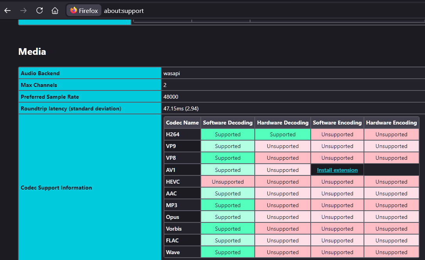Click the Media section heading
The width and height of the screenshot is (425, 260).
(32, 52)
